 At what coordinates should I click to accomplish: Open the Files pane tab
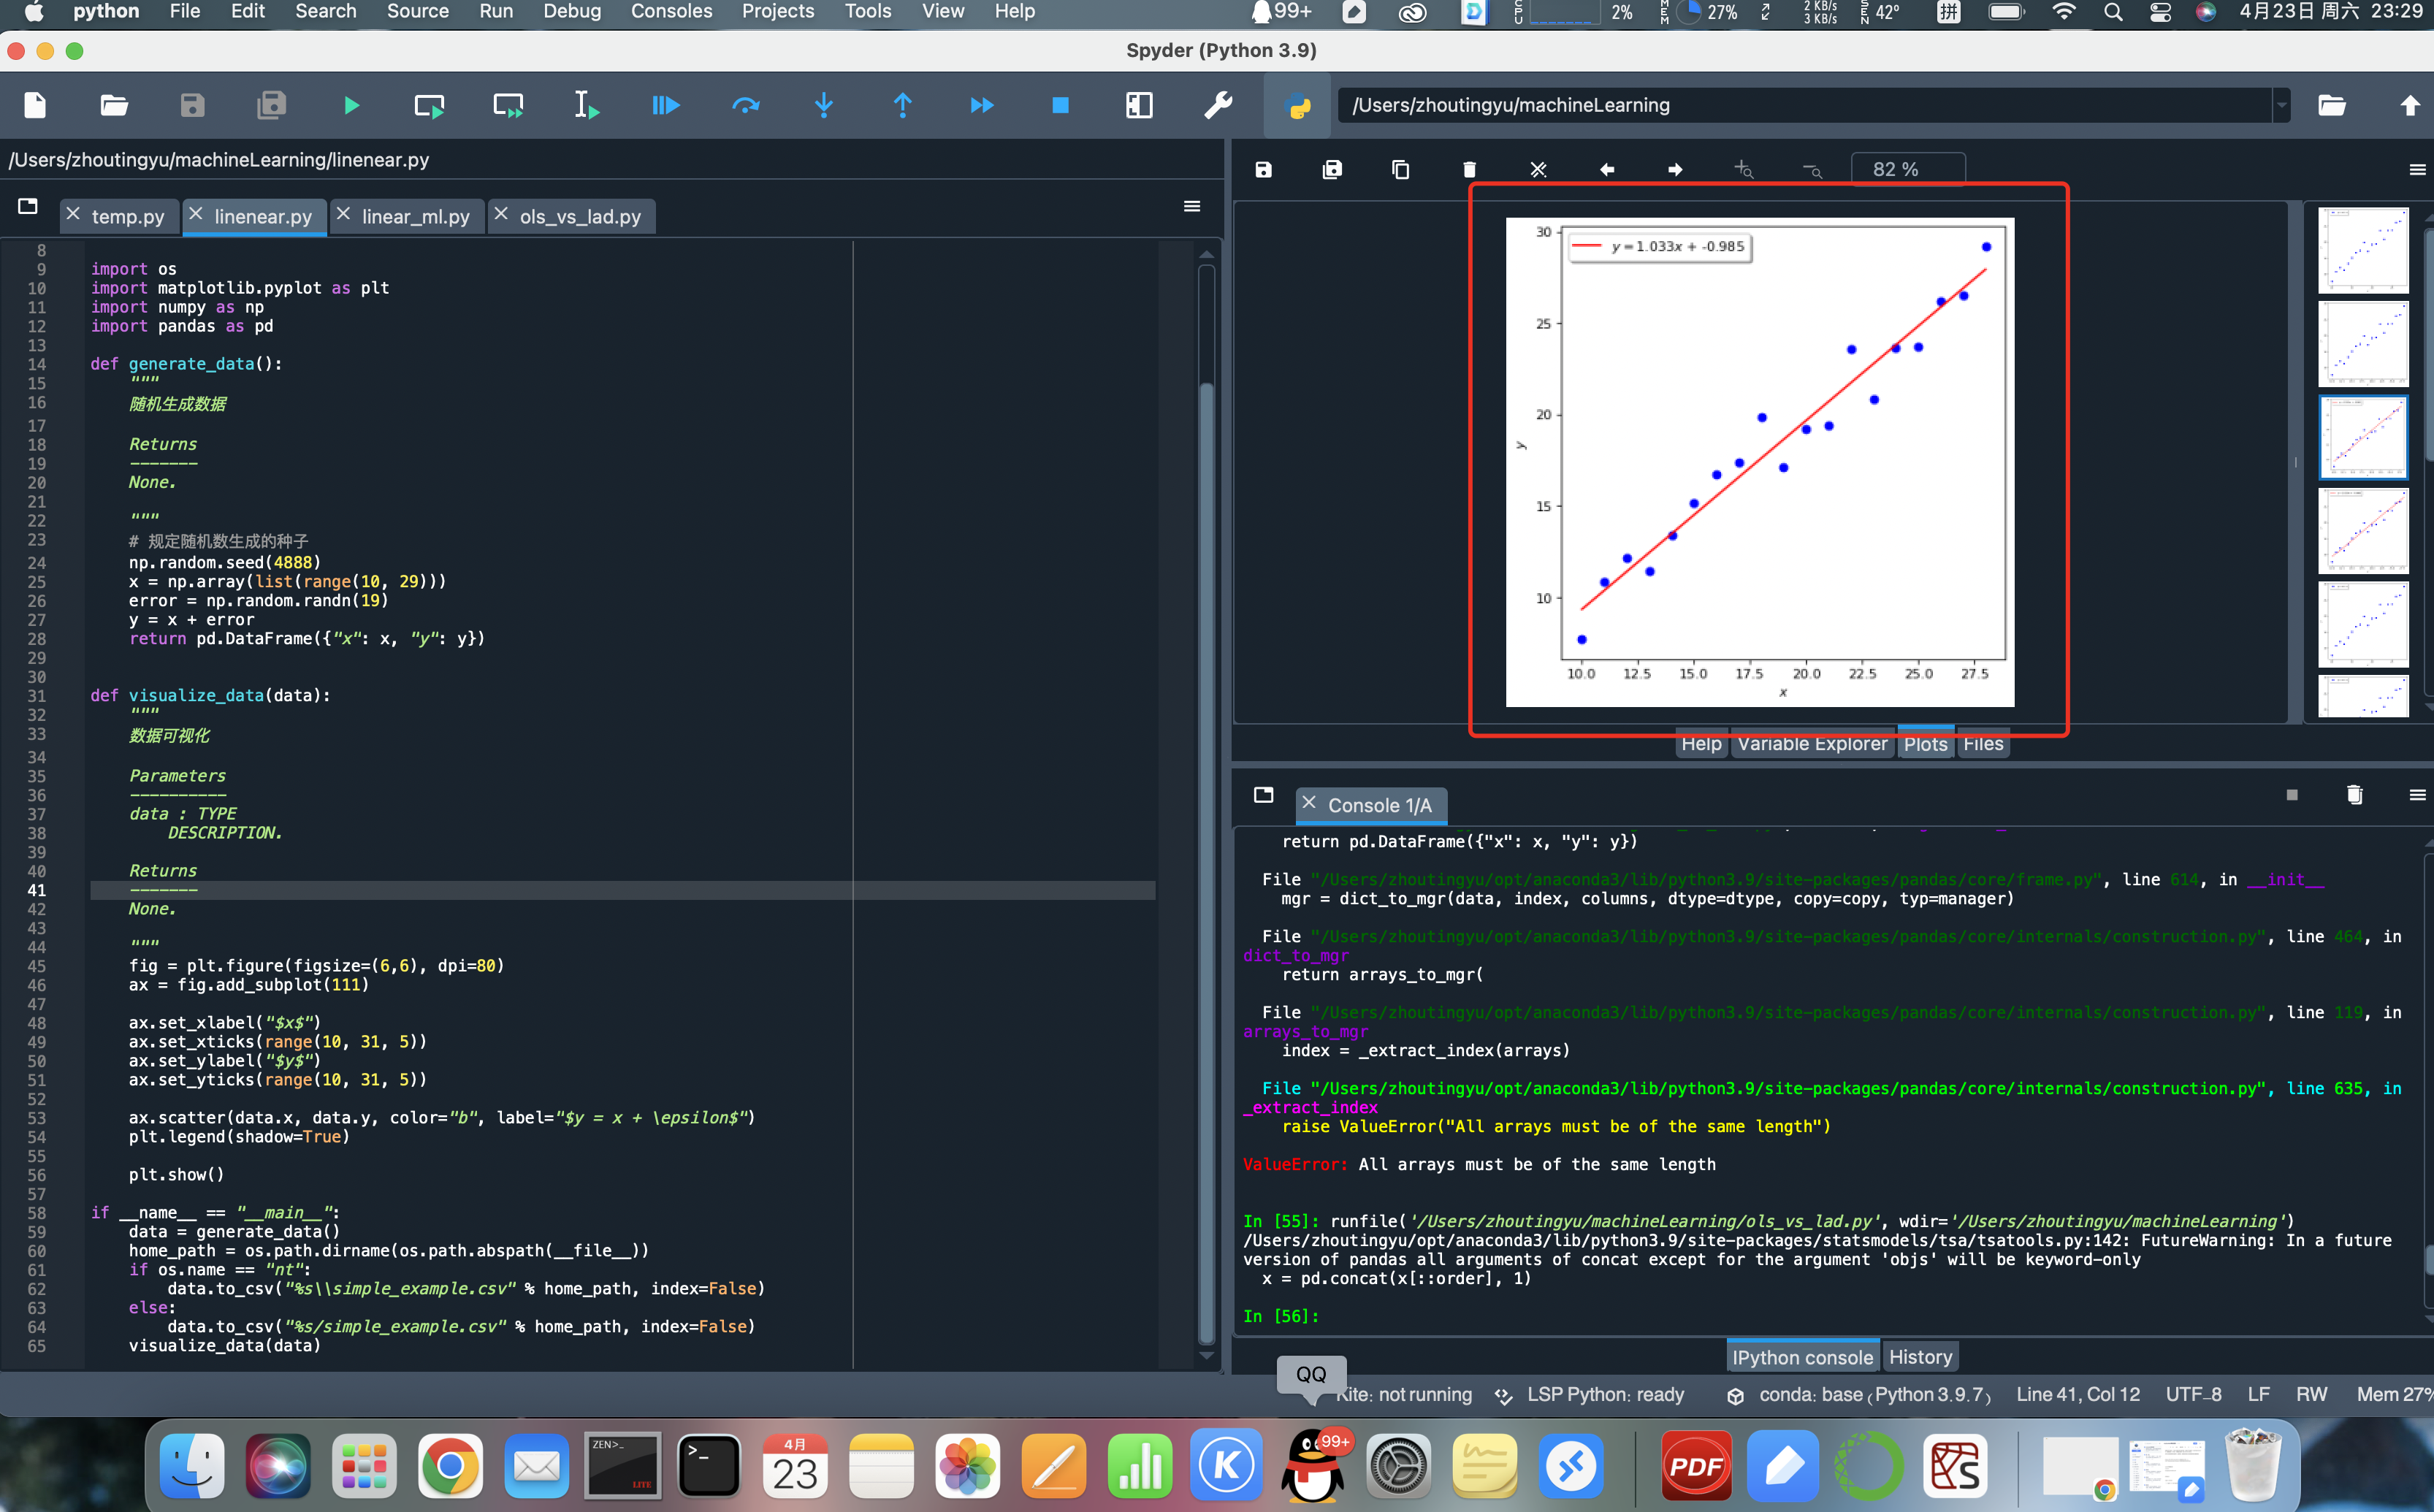point(1983,744)
